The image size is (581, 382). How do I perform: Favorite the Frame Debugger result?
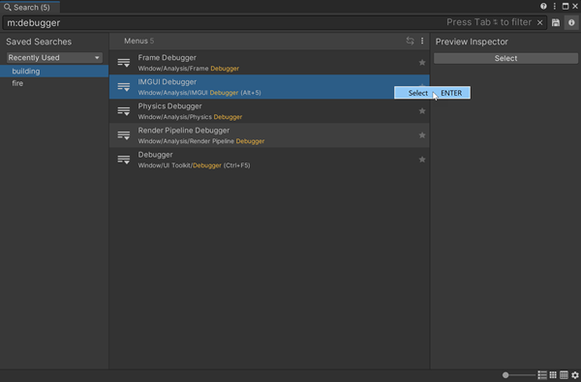point(422,63)
